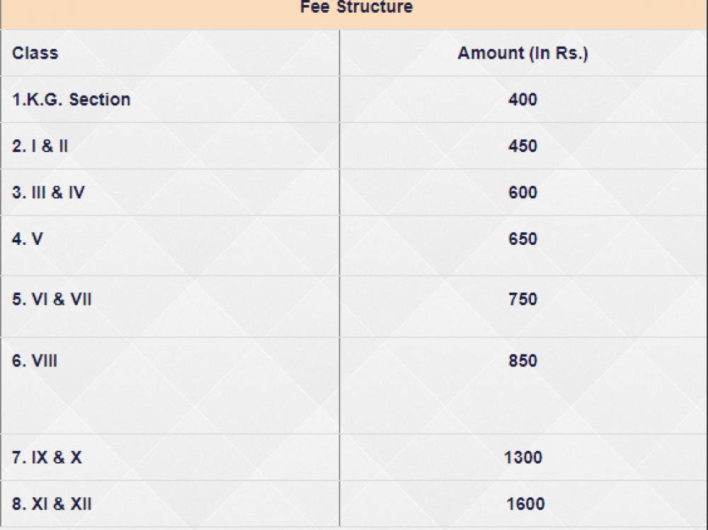
Task: Click the 3. III & IV class cell
Action: coord(48,192)
